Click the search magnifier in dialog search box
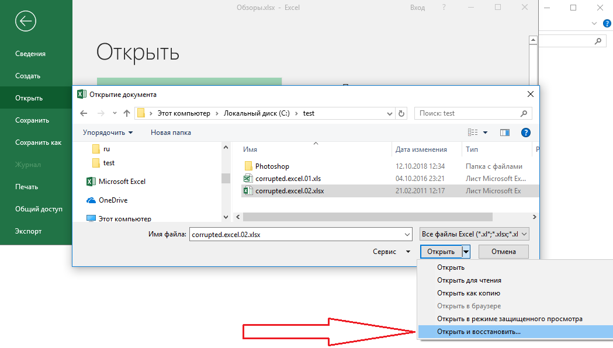613x348 pixels. (x=524, y=113)
